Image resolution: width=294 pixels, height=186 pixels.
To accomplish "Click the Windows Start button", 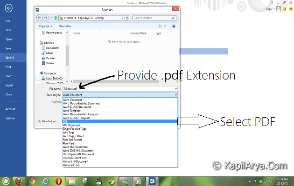I will tap(6, 181).
